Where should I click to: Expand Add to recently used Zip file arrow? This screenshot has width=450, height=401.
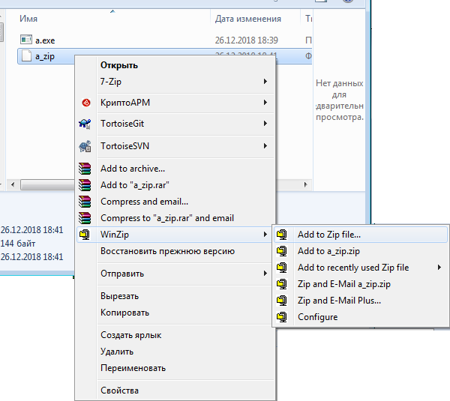point(439,268)
